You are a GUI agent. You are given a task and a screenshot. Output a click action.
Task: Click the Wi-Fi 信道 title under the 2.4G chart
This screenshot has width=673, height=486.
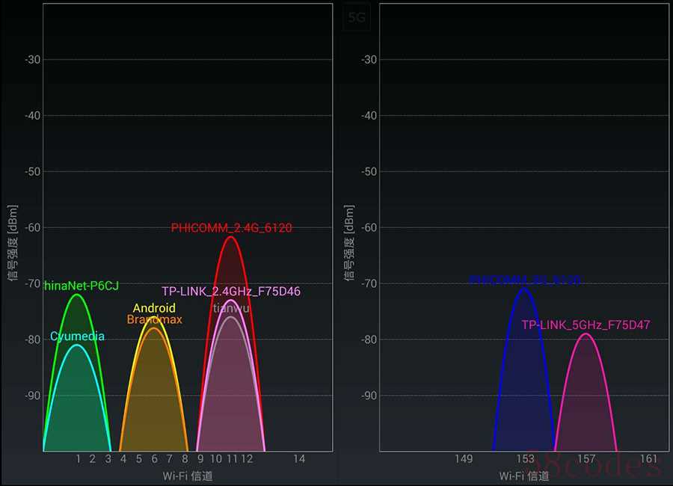(188, 476)
